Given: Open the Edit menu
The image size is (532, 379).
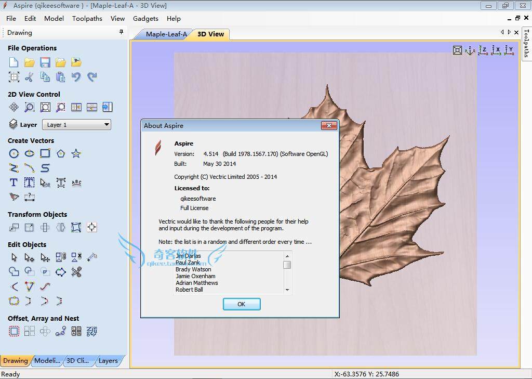Looking at the screenshot, I should [x=30, y=19].
